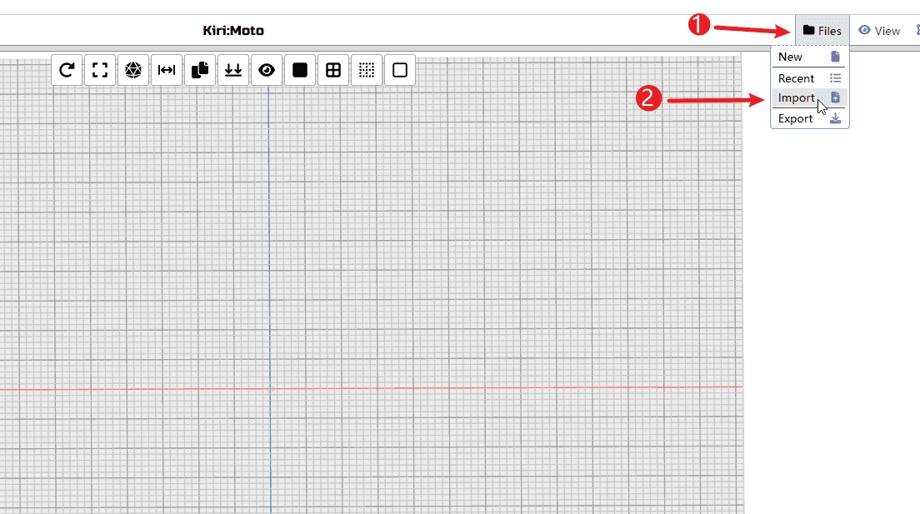Click the duplicate copies icon
The image size is (920, 514).
[x=200, y=70]
